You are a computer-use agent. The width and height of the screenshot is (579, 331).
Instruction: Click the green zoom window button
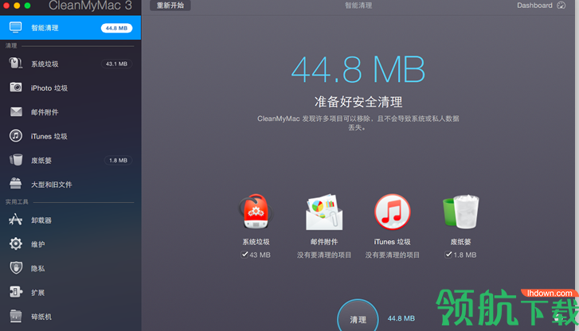point(27,5)
